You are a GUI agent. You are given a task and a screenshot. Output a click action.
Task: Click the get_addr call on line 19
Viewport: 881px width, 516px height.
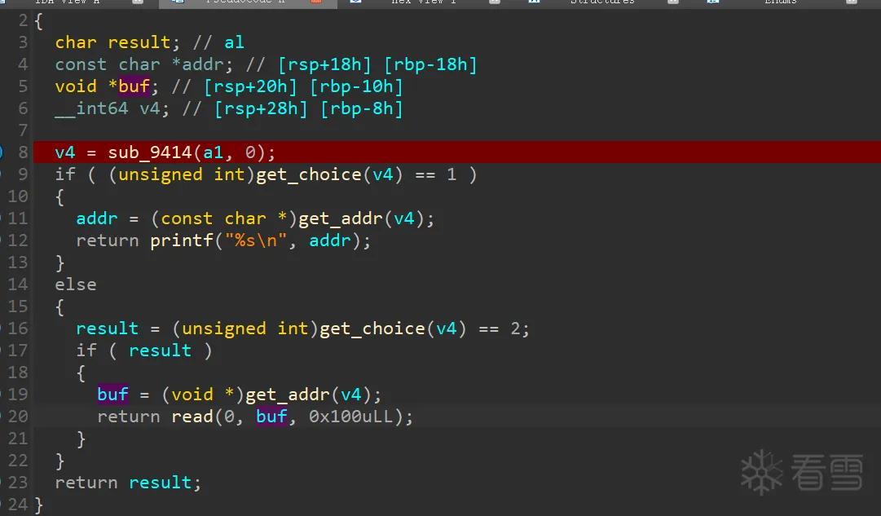click(x=288, y=395)
